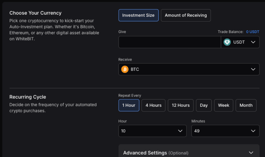
Task: Switch to the Investment Size tab
Action: pyautogui.click(x=138, y=15)
